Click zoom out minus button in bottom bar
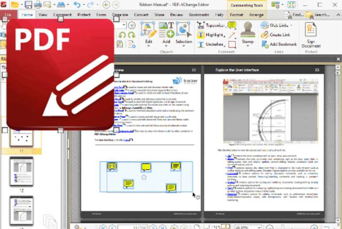 (x=269, y=227)
